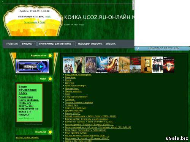
Task: Go to ГЛАВНАЯ in the navigation bar
Action: (12, 44)
